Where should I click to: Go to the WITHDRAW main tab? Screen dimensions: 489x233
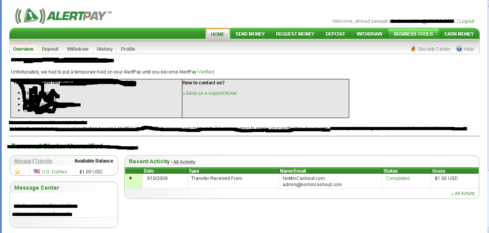(x=369, y=34)
